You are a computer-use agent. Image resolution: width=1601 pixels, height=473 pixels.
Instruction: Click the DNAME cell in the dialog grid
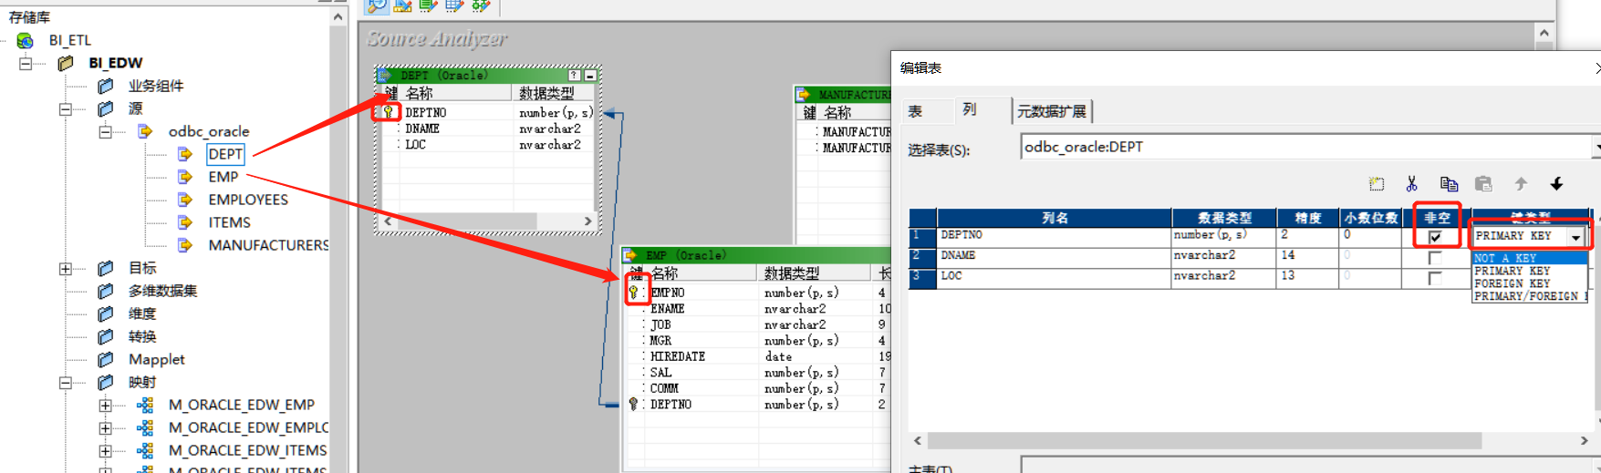click(1054, 257)
